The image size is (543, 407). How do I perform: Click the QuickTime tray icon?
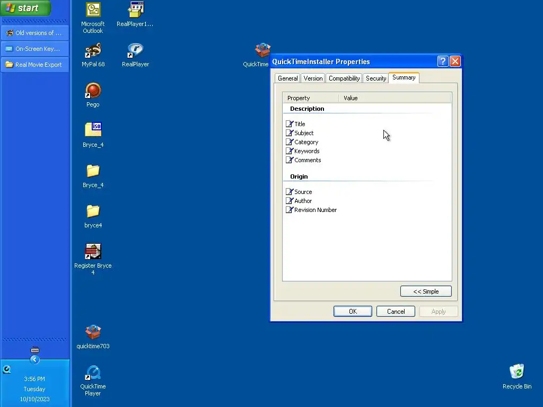click(x=6, y=369)
